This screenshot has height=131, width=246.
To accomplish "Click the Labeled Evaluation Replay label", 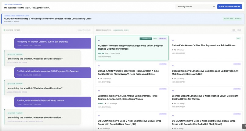I will pyautogui.click(x=13, y=5).
